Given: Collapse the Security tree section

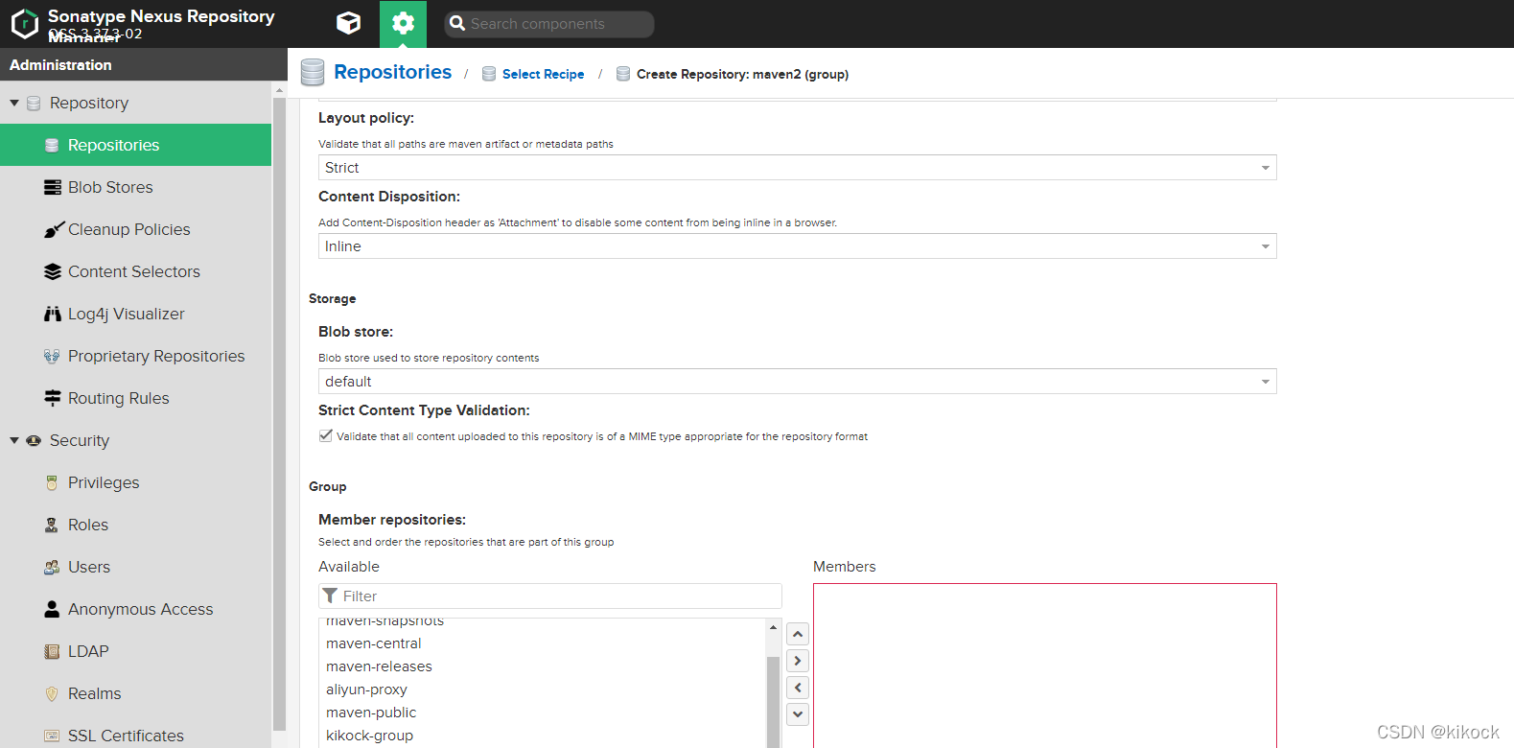Looking at the screenshot, I should (x=14, y=440).
